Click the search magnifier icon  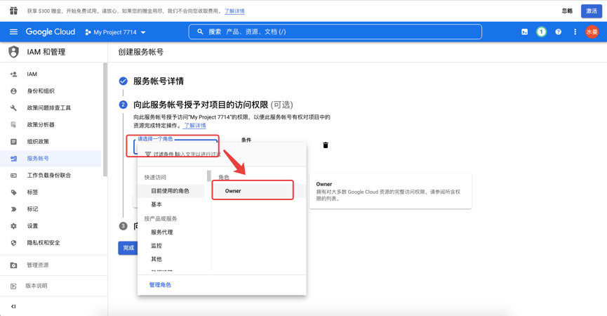(200, 32)
